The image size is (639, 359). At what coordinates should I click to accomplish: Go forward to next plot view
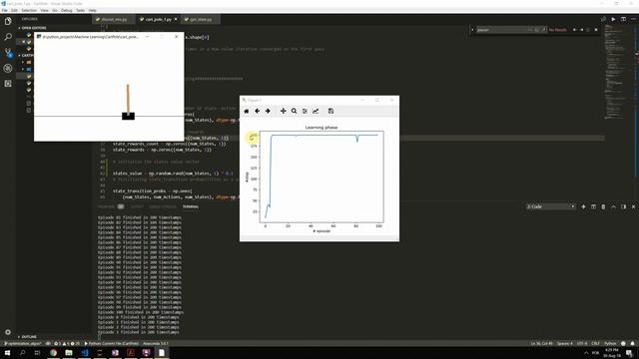(x=268, y=111)
